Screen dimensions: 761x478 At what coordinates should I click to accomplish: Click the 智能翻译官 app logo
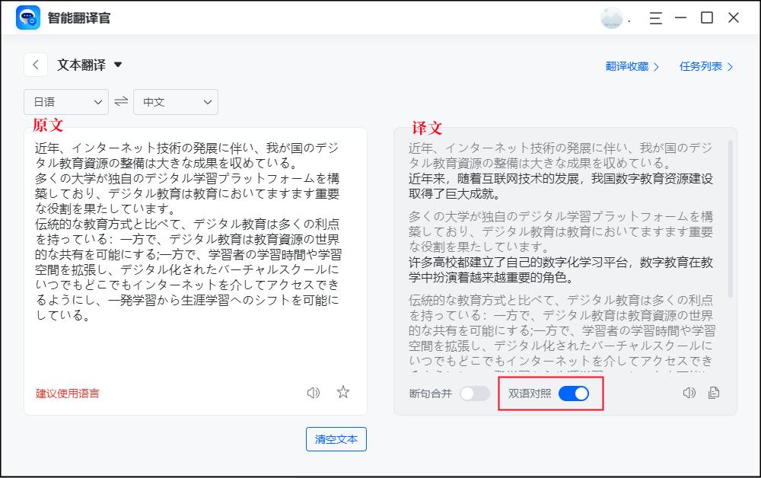(29, 17)
